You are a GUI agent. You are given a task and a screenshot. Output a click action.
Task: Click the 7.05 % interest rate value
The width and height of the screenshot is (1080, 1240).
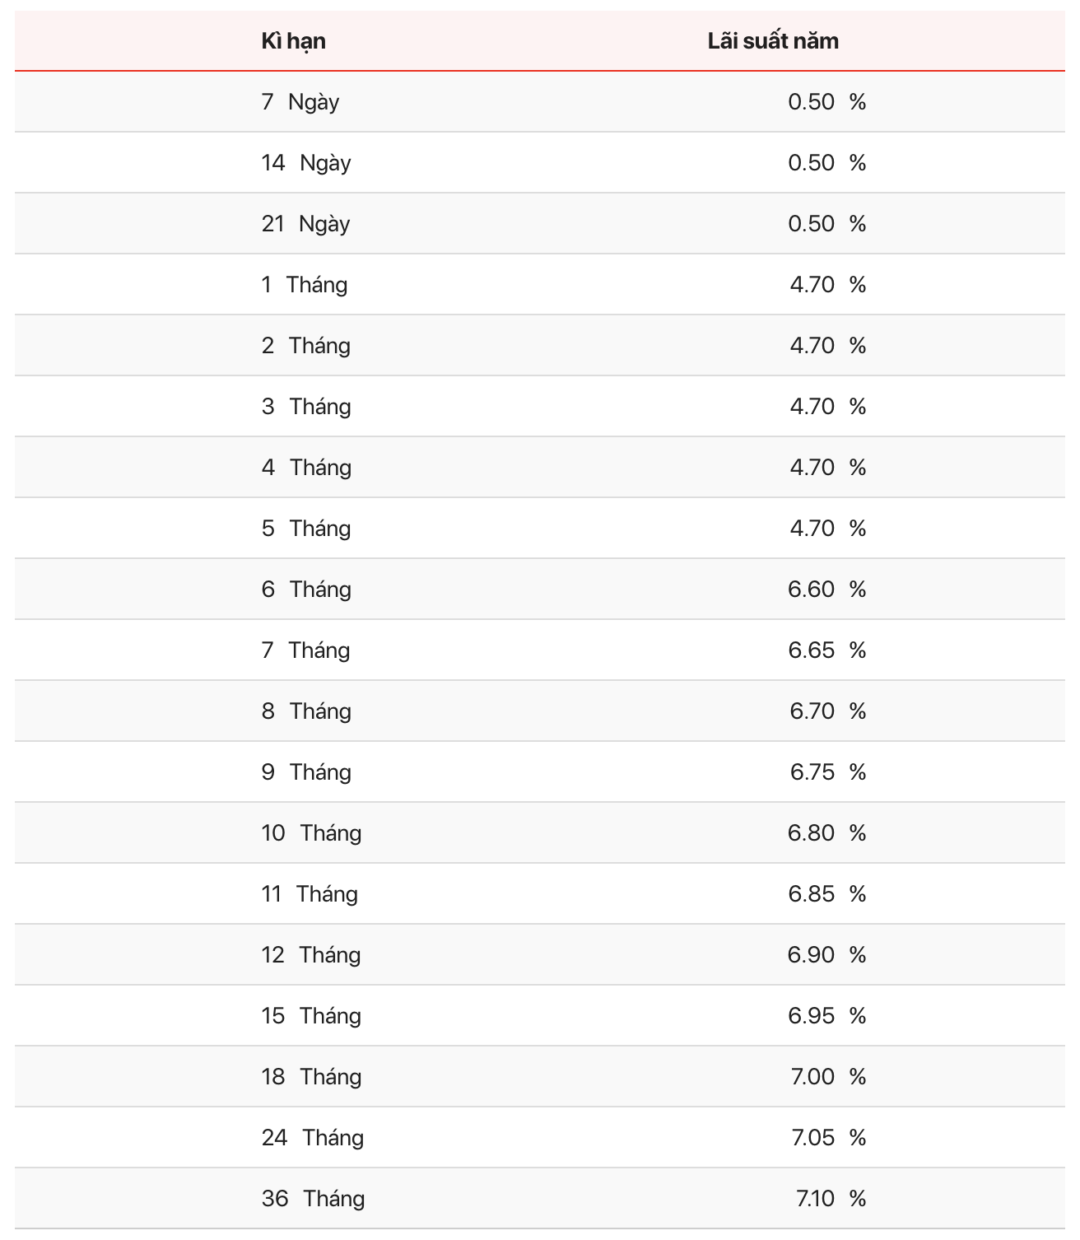828,1138
